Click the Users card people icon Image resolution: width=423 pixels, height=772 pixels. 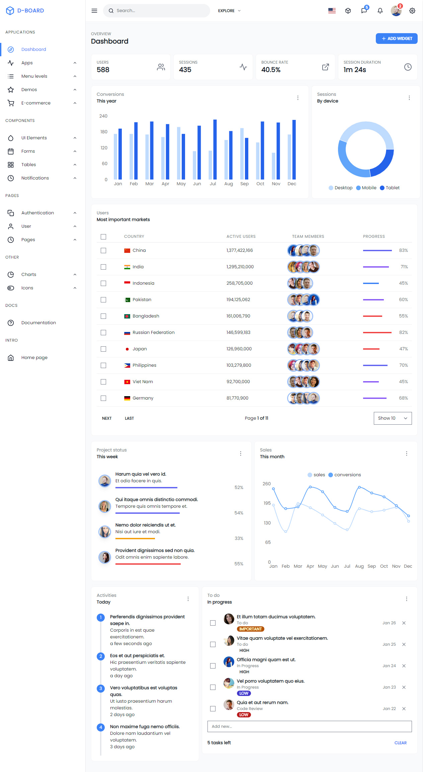[161, 67]
